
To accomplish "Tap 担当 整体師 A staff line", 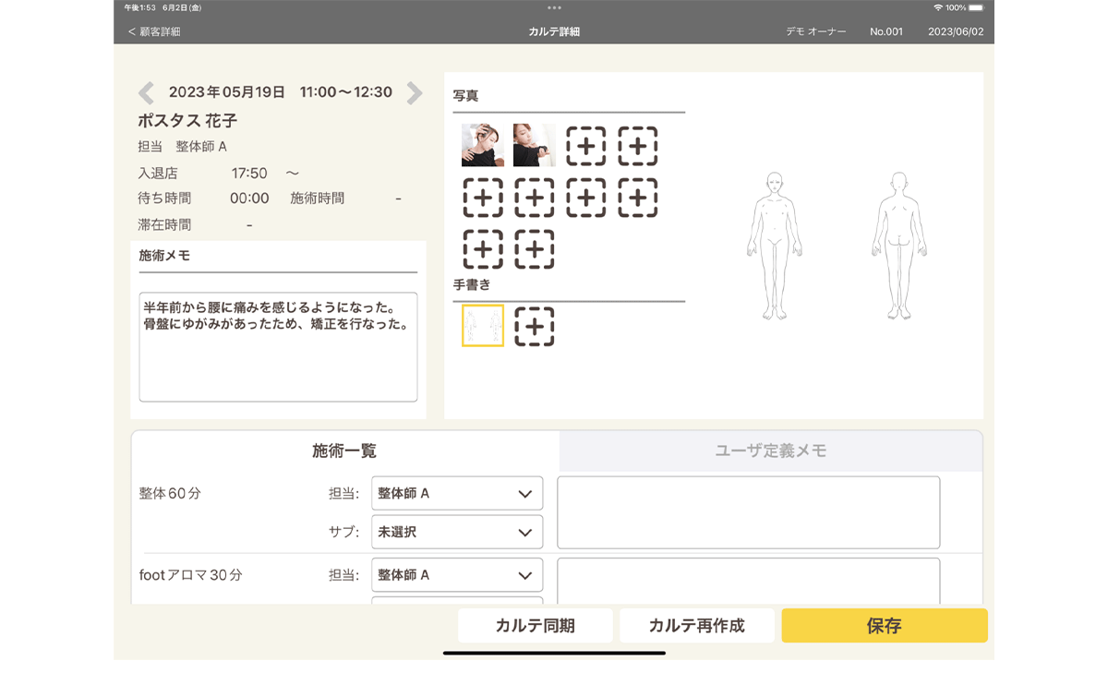I will tap(183, 147).
